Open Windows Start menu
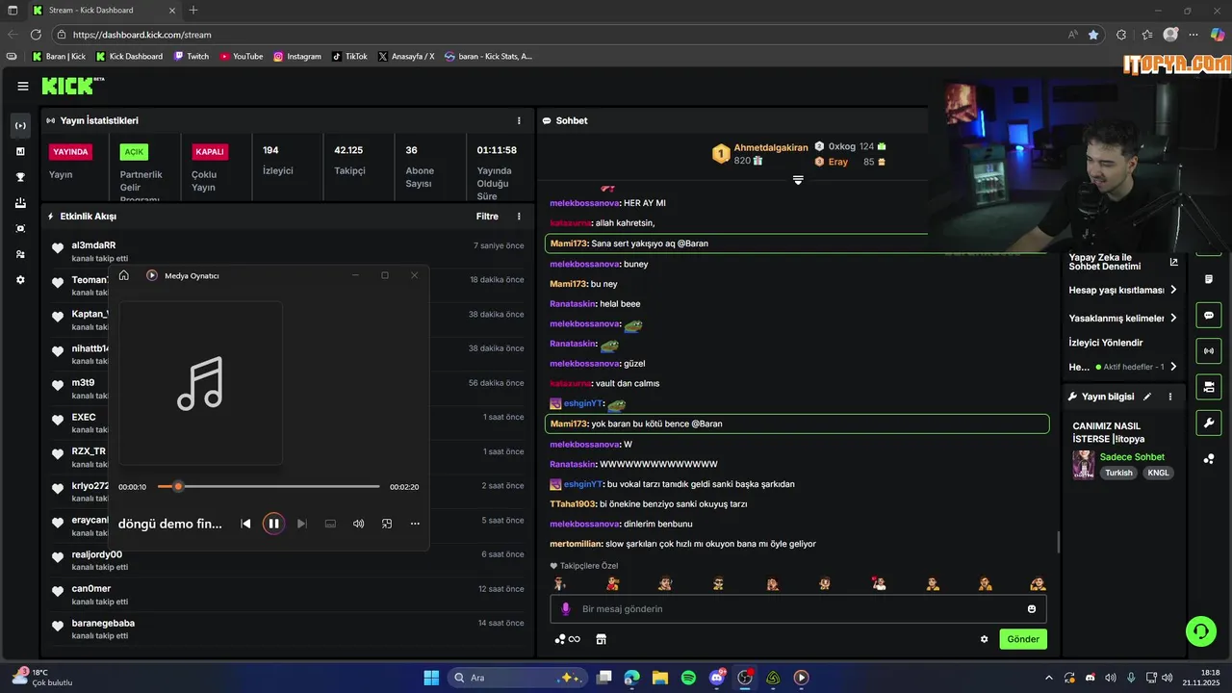 tap(431, 678)
